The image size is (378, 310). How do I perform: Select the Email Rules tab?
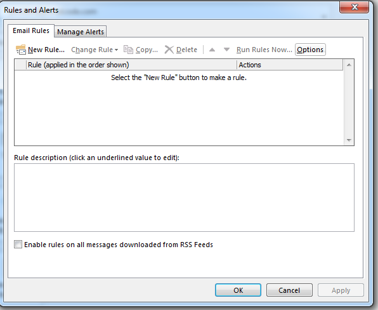(x=31, y=30)
